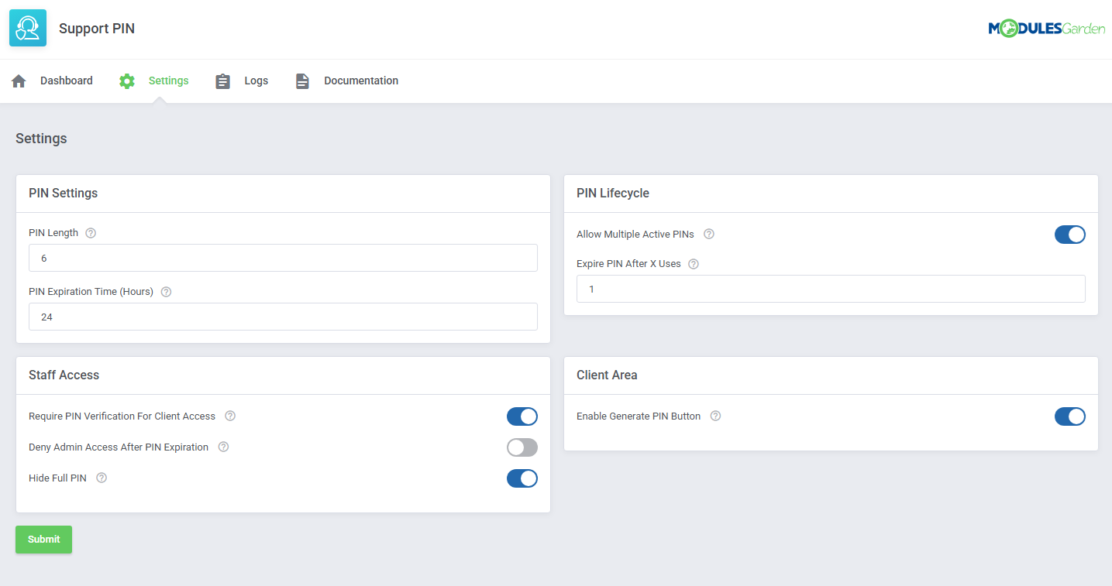The height and width of the screenshot is (586, 1112).
Task: Click the Client Area panel heading
Action: [x=607, y=375]
